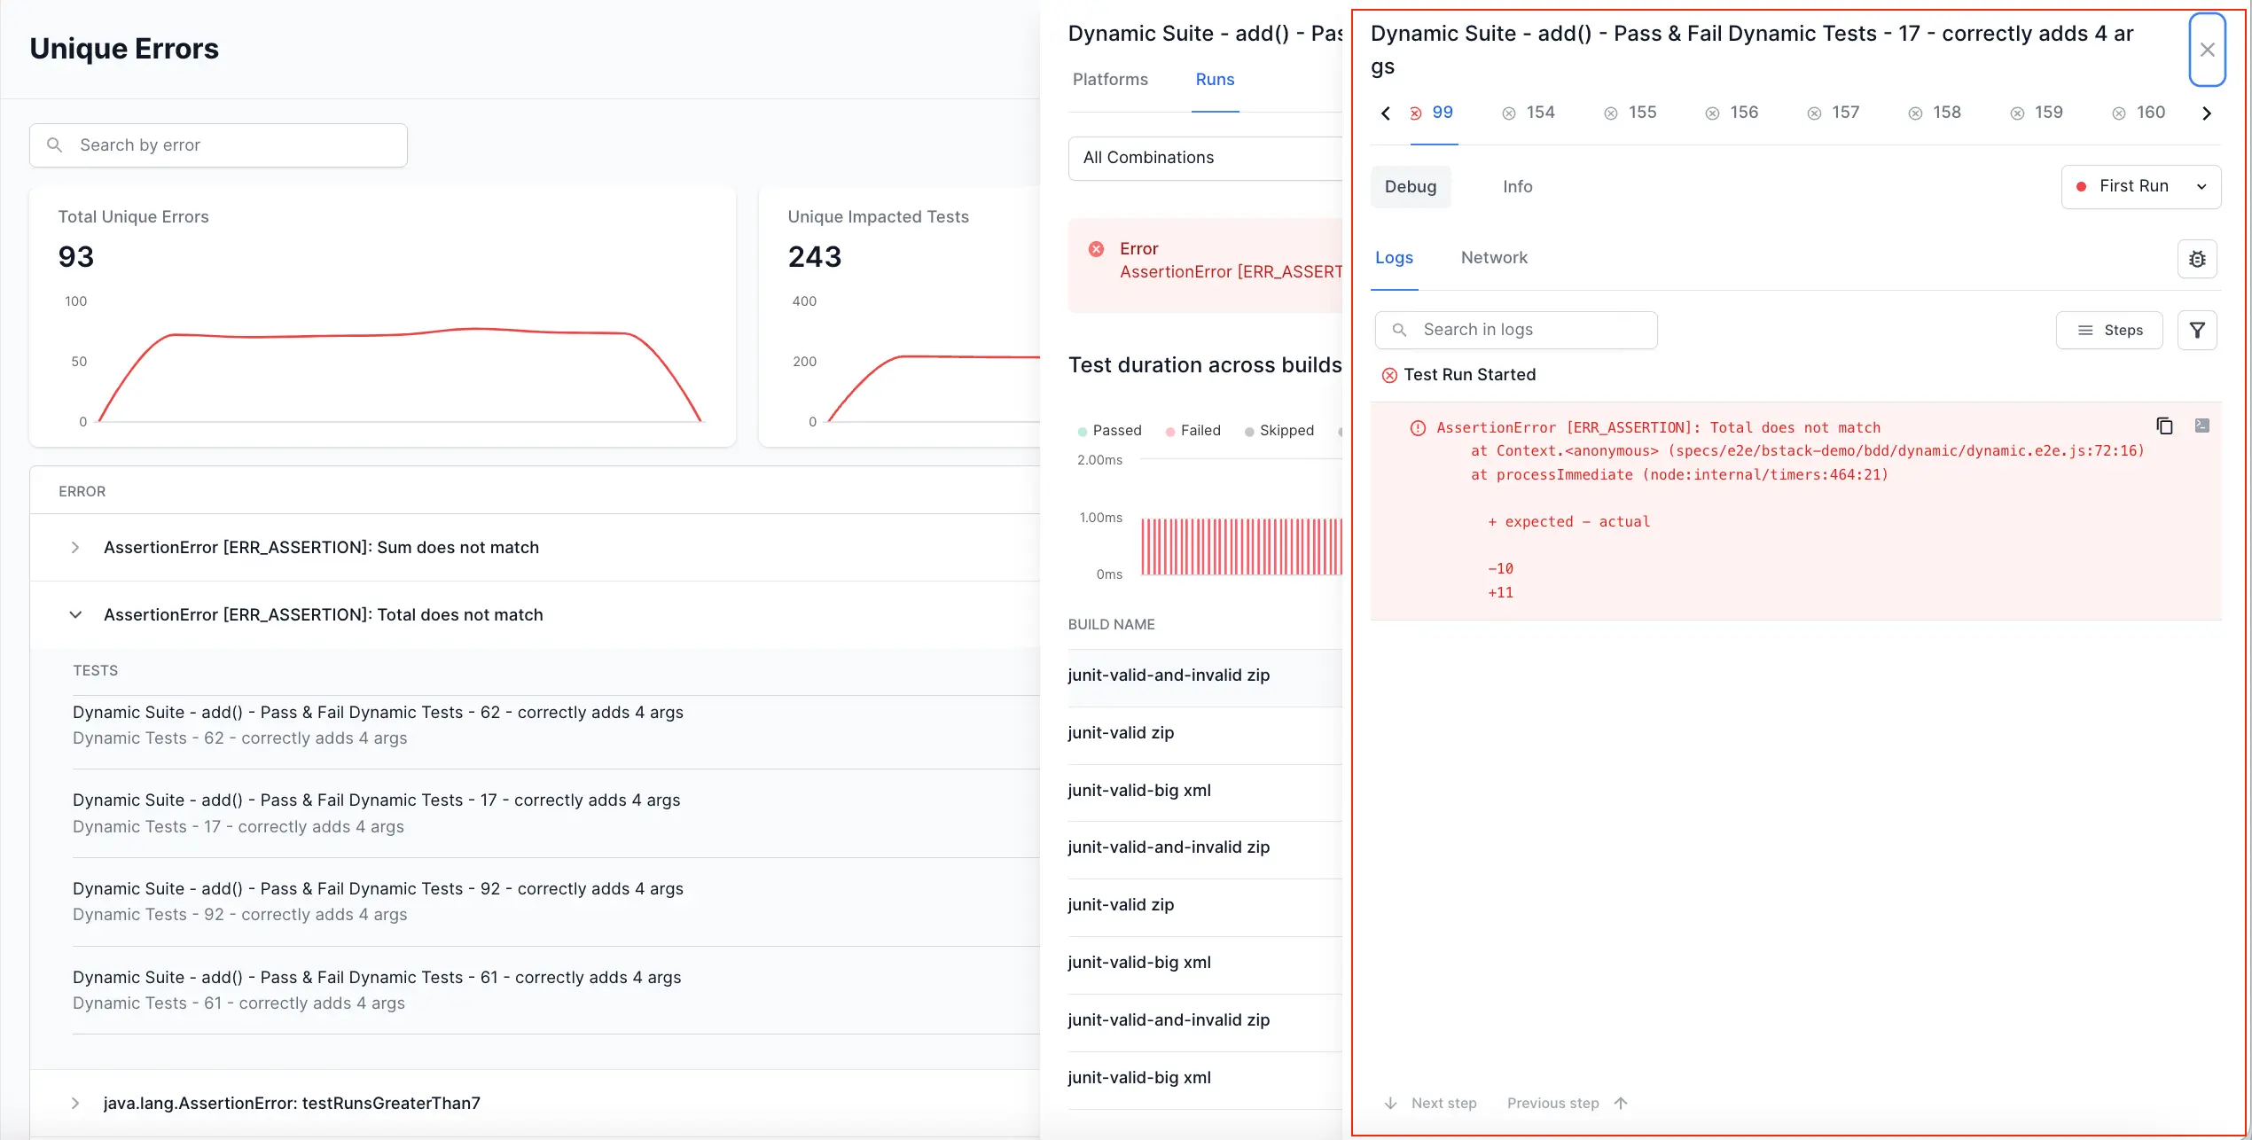
Task: Close the test details side panel
Action: [2207, 50]
